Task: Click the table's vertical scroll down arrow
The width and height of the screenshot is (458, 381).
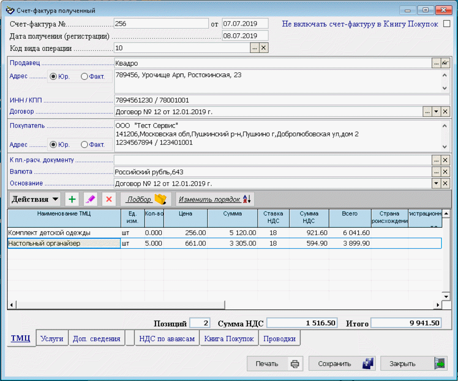Action: pyautogui.click(x=446, y=297)
